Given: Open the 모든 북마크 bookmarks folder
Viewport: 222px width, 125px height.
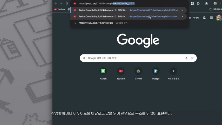Looking at the screenshot, I should (x=215, y=9).
